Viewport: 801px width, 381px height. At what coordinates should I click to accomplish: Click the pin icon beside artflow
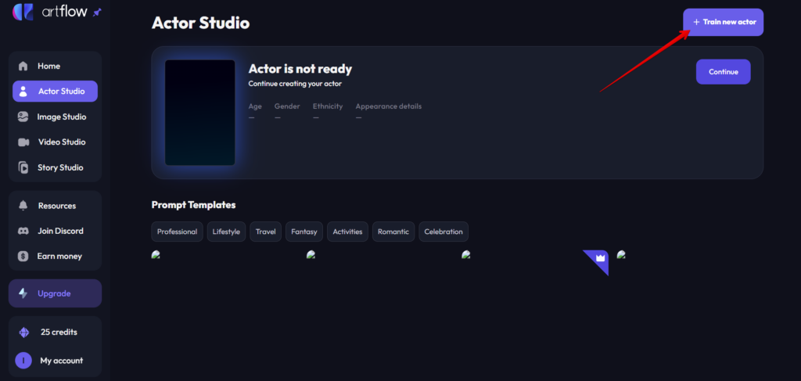(97, 13)
